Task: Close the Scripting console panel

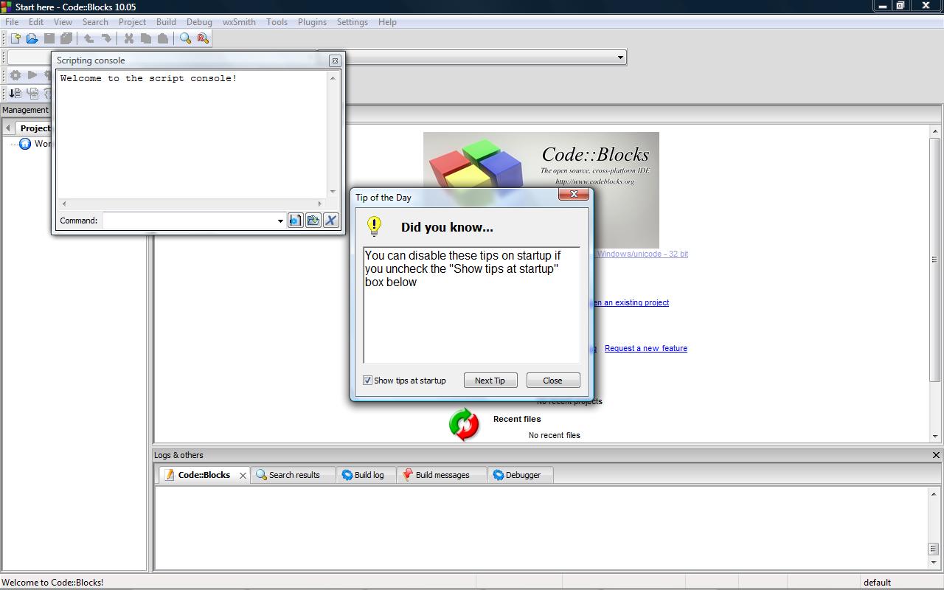Action: (335, 60)
